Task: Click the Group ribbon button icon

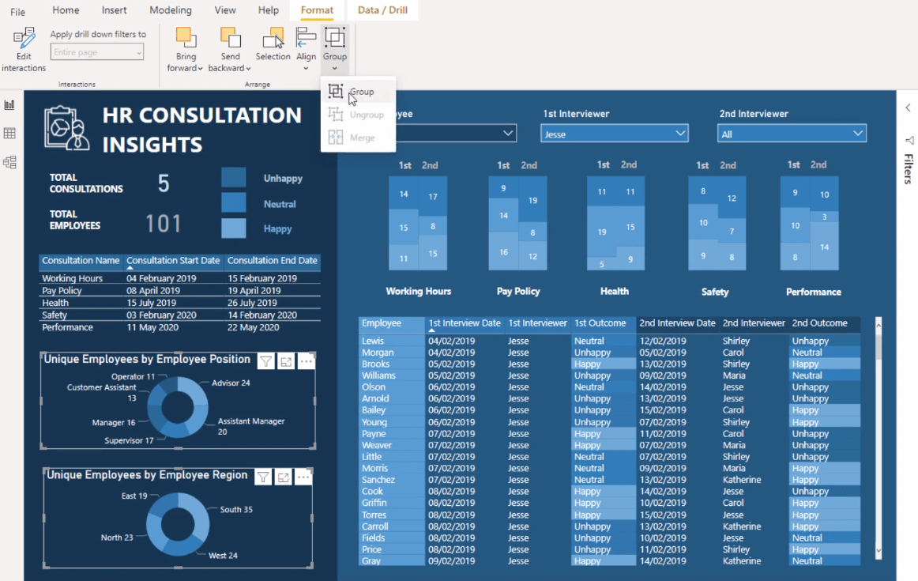Action: click(x=335, y=38)
